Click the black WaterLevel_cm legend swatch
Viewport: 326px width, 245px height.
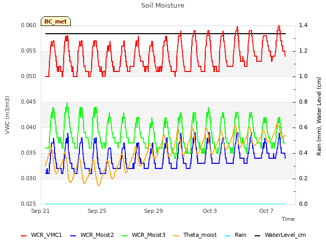[257, 235]
